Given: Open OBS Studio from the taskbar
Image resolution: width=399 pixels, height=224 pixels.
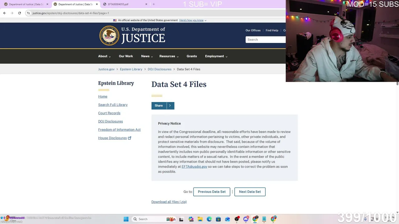Looking at the screenshot, I should pos(237,219).
